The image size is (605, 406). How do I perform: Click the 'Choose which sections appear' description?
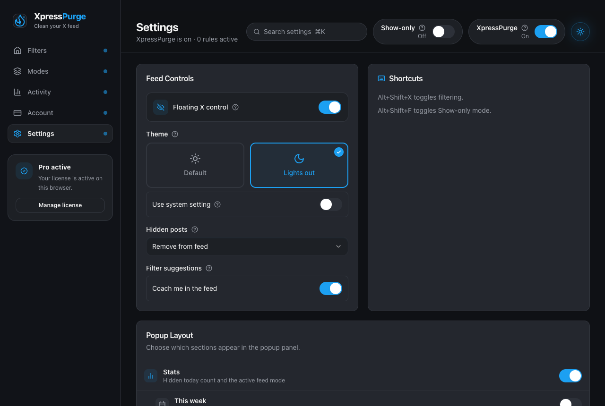click(x=223, y=347)
